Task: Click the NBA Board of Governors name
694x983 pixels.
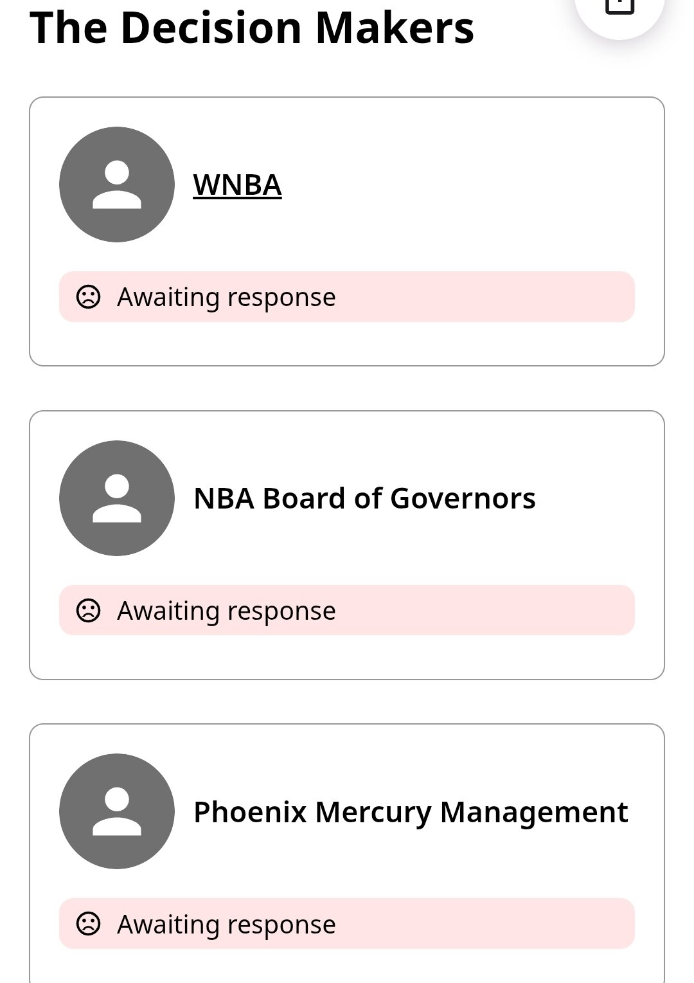Action: tap(364, 499)
